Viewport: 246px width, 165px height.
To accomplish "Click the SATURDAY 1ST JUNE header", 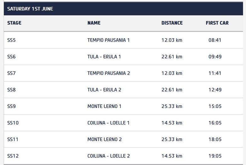I will coord(30,9).
